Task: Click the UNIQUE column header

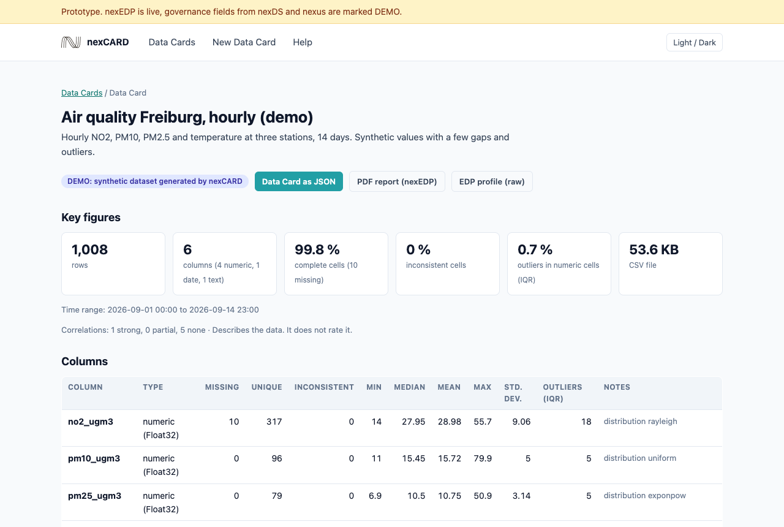Action: 266,387
